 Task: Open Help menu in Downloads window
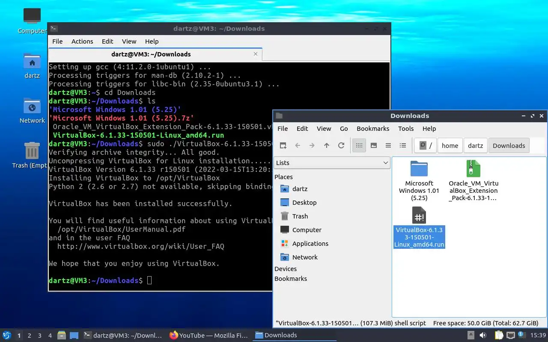(x=429, y=129)
